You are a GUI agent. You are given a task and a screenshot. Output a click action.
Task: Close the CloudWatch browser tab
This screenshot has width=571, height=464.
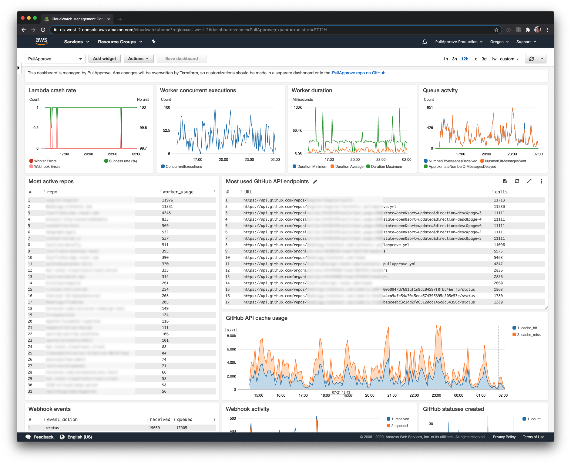pyautogui.click(x=109, y=19)
